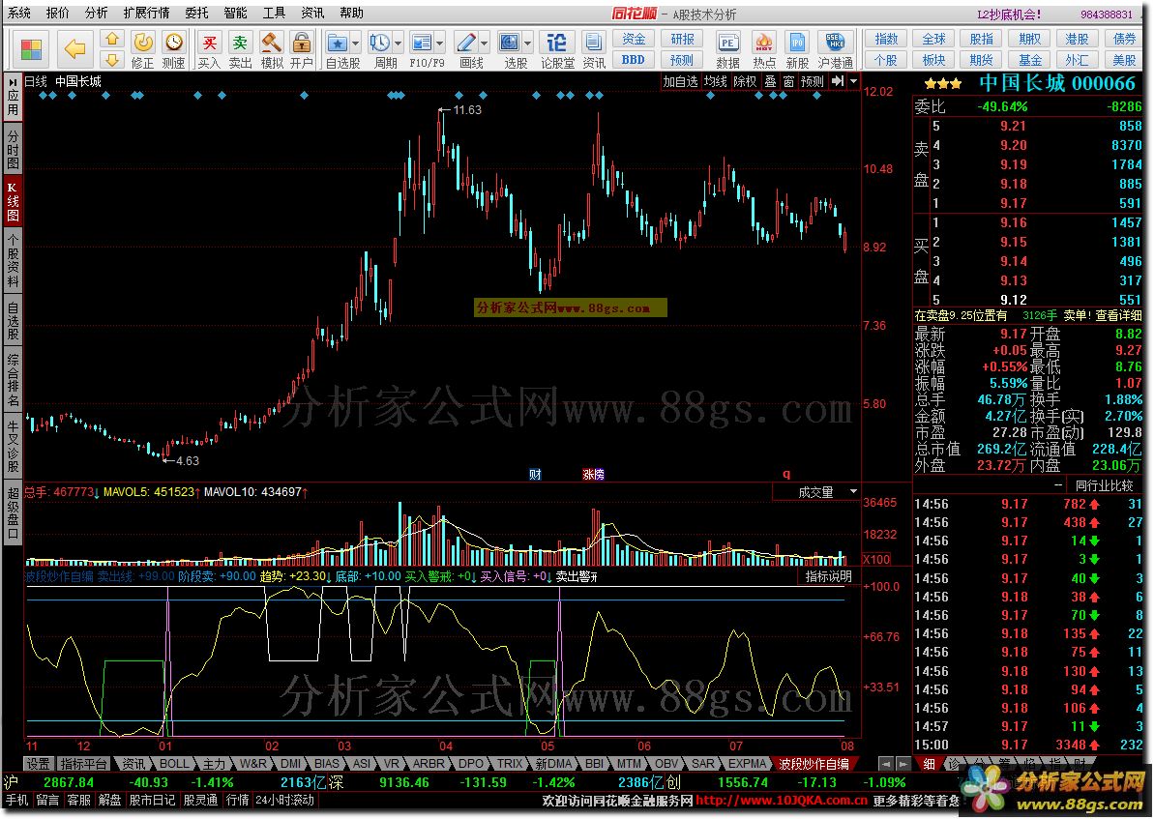Open the 系统 menu
This screenshot has height=819, width=1154.
click(19, 13)
